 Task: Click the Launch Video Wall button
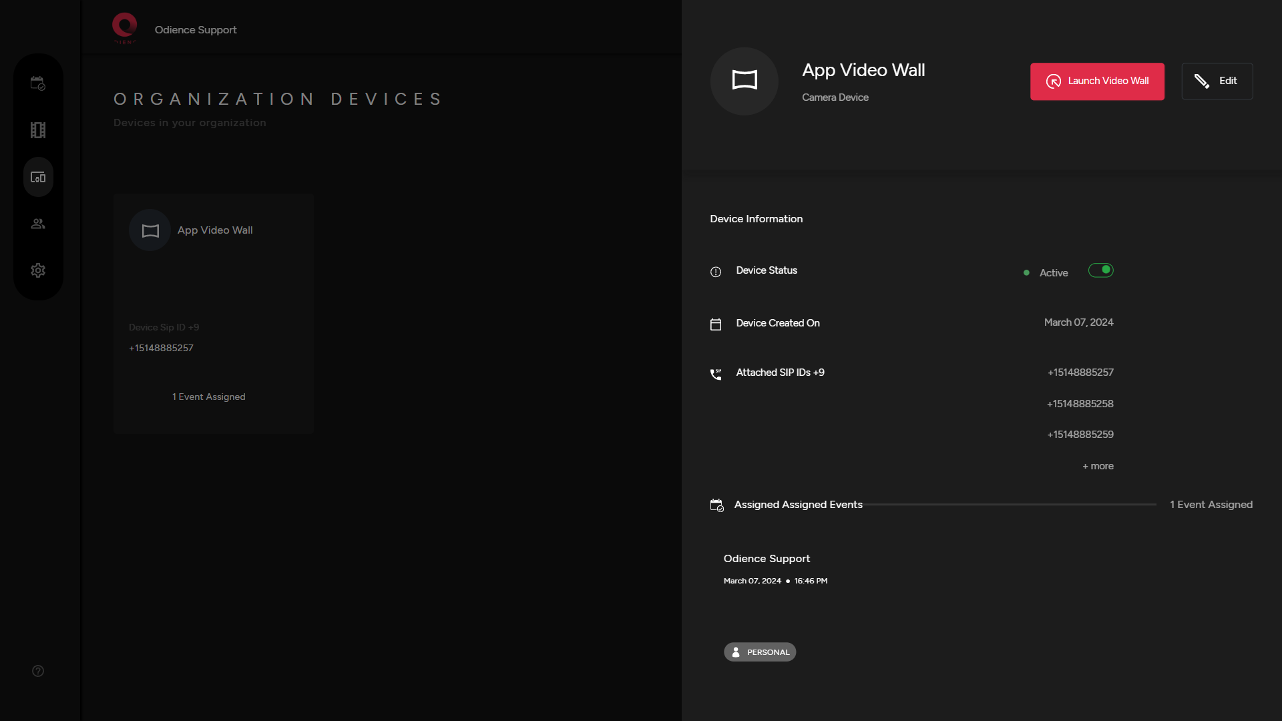(1097, 81)
